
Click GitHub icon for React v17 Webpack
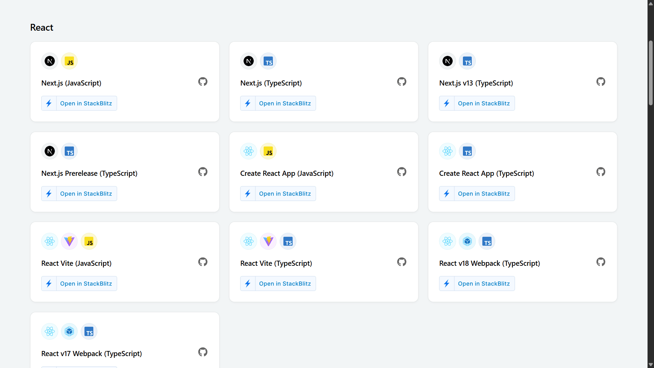point(203,352)
